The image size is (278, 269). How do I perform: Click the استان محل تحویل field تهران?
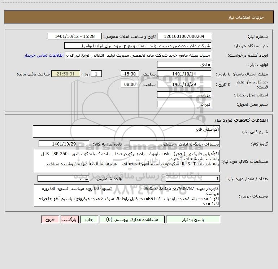click(x=184, y=95)
